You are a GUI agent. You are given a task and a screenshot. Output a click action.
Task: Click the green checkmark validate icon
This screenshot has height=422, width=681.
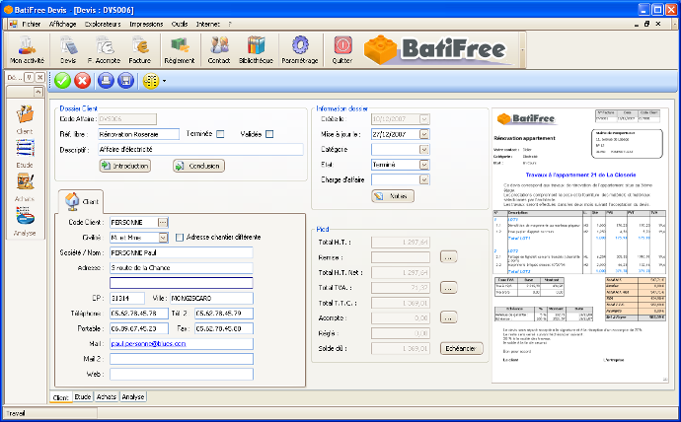pos(62,81)
